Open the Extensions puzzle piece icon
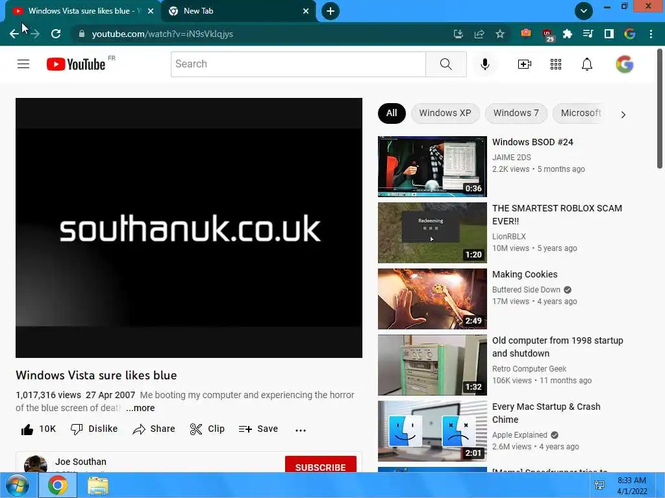 click(568, 34)
